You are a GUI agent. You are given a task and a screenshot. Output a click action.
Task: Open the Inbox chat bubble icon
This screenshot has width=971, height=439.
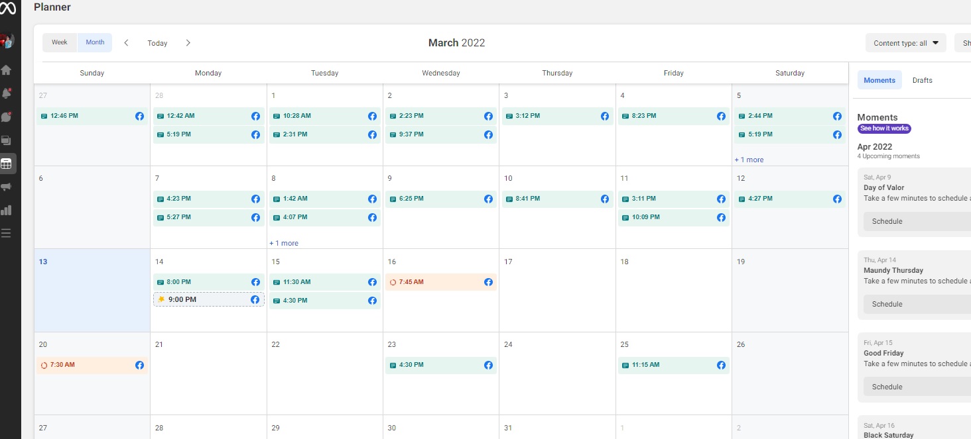click(x=7, y=117)
